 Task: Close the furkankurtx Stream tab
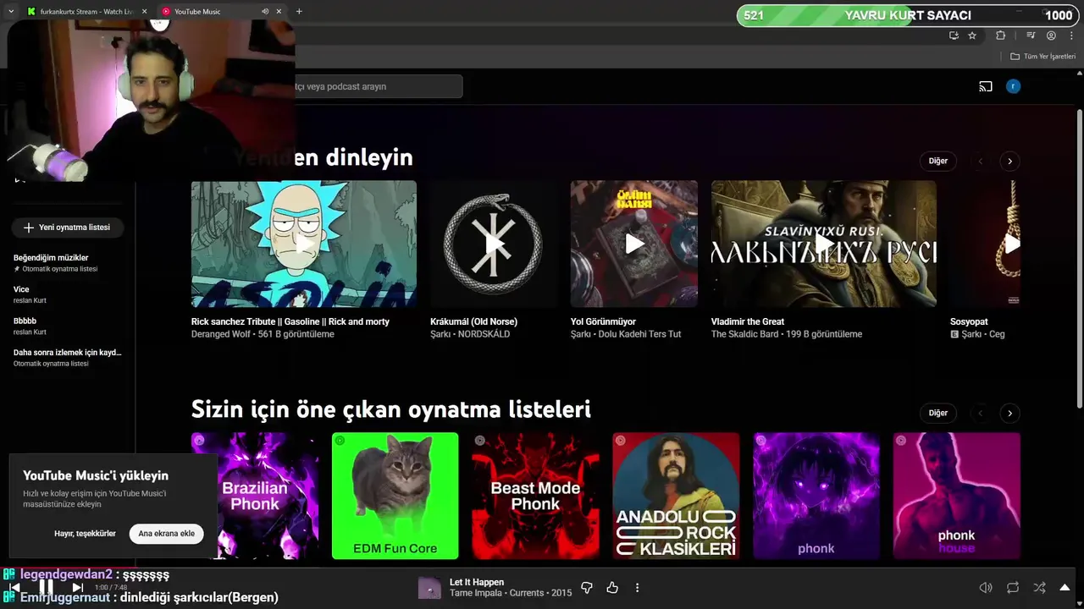pos(144,11)
